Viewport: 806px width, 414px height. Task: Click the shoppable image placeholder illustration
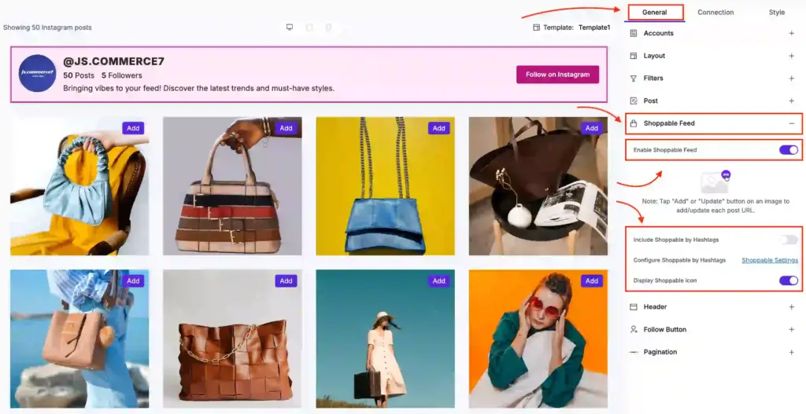(x=715, y=181)
